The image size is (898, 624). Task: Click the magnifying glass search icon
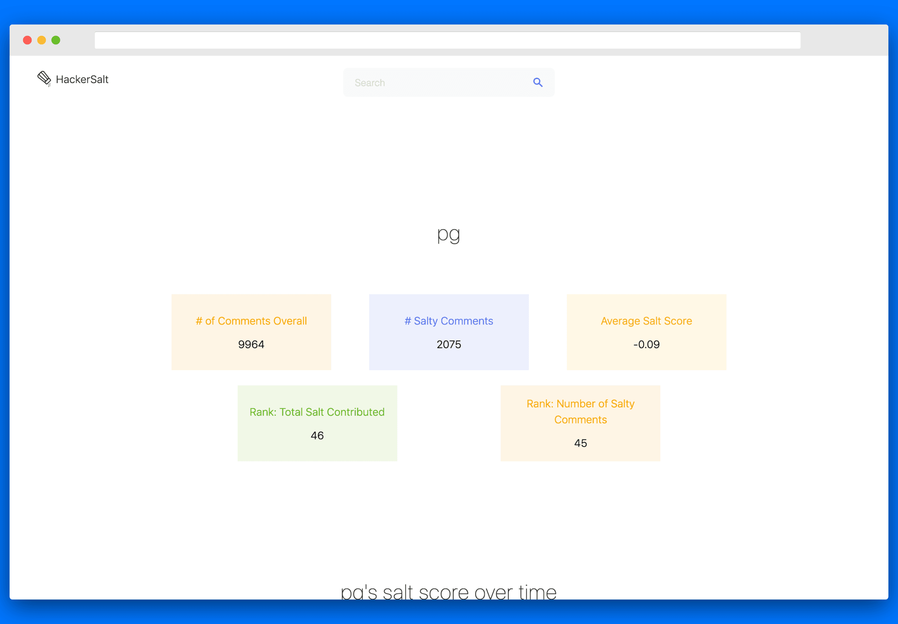[538, 82]
